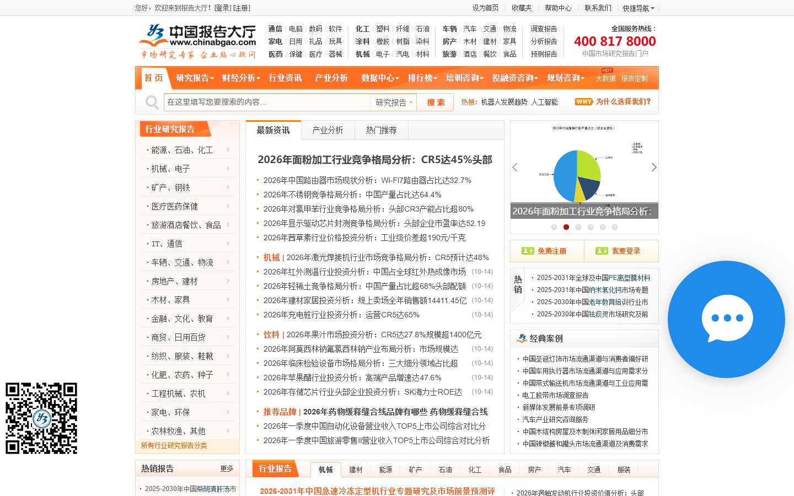
Task: Switch to 热门推荐 tab
Action: click(382, 130)
